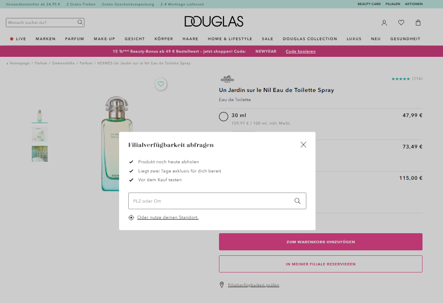Image resolution: width=443 pixels, height=303 pixels.
Task: Click Zum Warenkorb hinzufügen button
Action: tap(321, 242)
